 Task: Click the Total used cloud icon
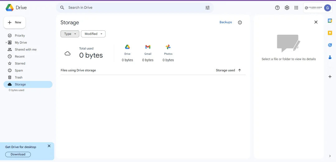coord(68,54)
